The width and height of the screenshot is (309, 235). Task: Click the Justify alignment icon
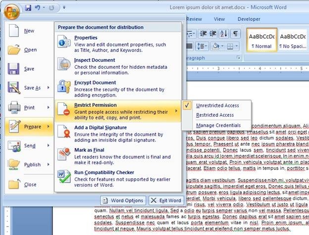(189, 46)
